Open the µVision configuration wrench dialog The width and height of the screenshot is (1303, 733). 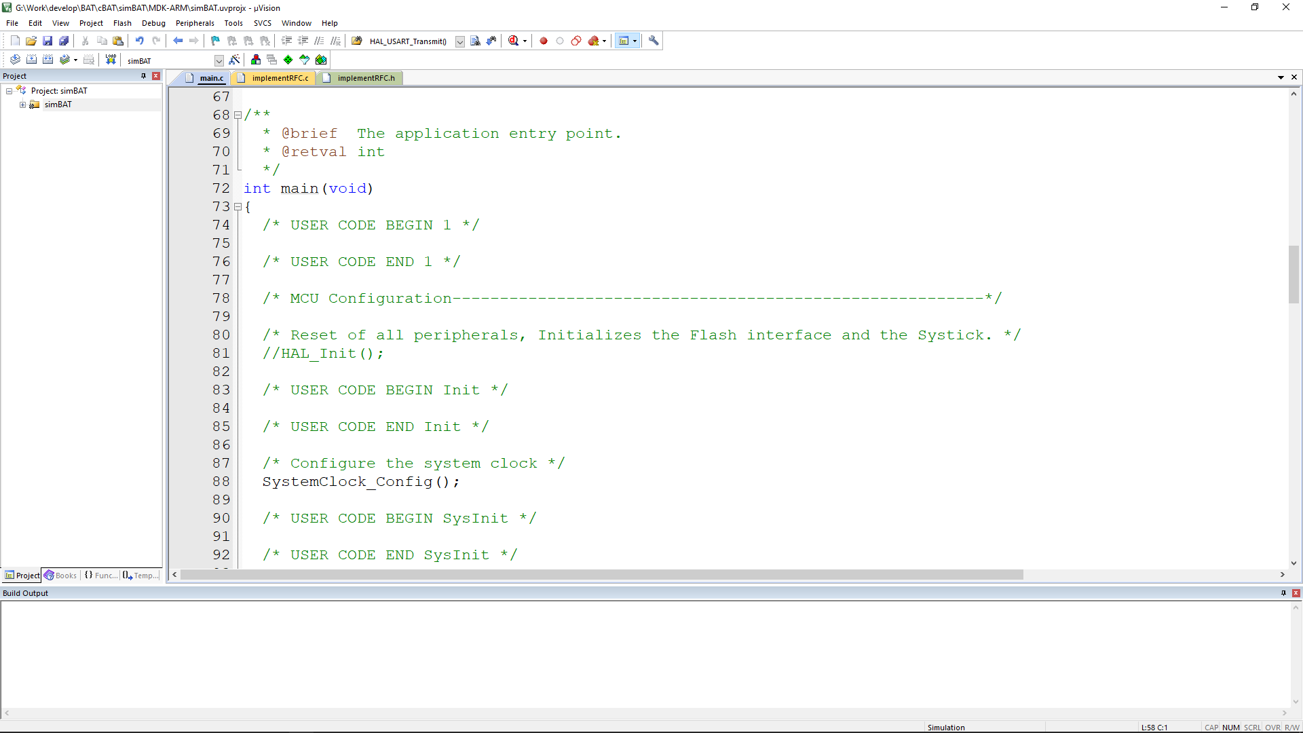click(x=653, y=41)
